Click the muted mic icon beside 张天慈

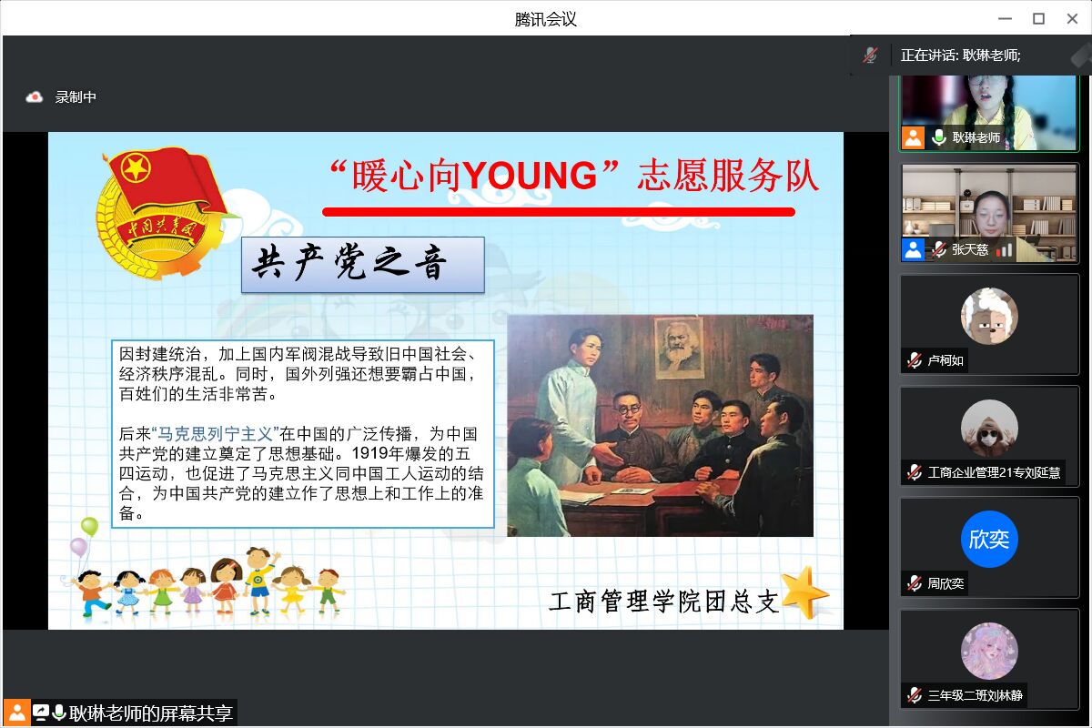(x=939, y=249)
